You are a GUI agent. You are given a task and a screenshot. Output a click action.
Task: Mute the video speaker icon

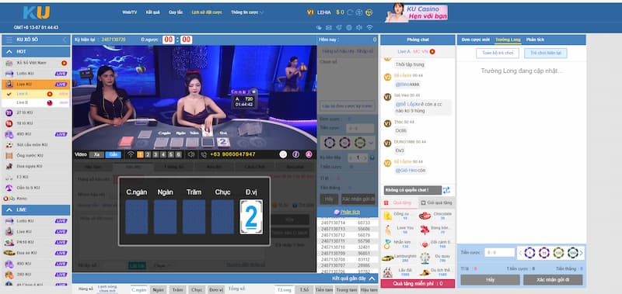click(x=191, y=154)
